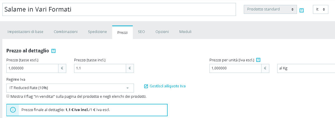Enable the "In vendita!" flag checkbox
The width and height of the screenshot is (335, 118).
tap(8, 96)
